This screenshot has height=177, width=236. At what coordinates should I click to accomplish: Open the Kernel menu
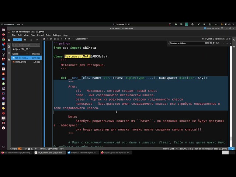[x=40, y=35]
